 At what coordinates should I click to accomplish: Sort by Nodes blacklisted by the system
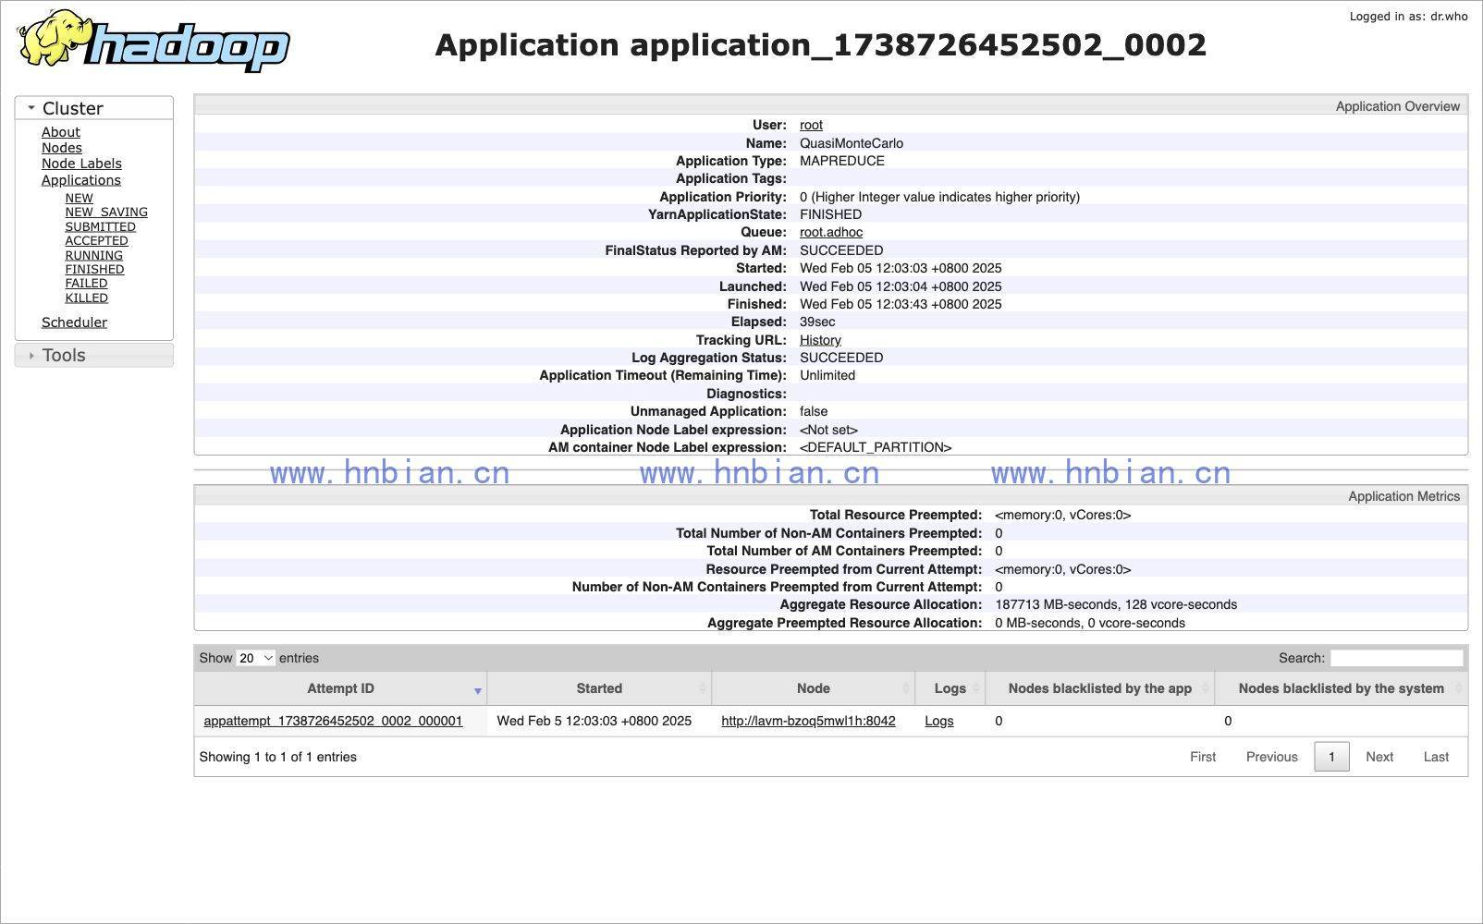(x=1342, y=688)
